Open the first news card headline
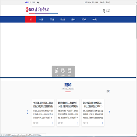Screen dimensions: 137x137 [x=43, y=105]
